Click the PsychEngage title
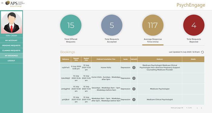212x113 pixels. click(x=191, y=5)
